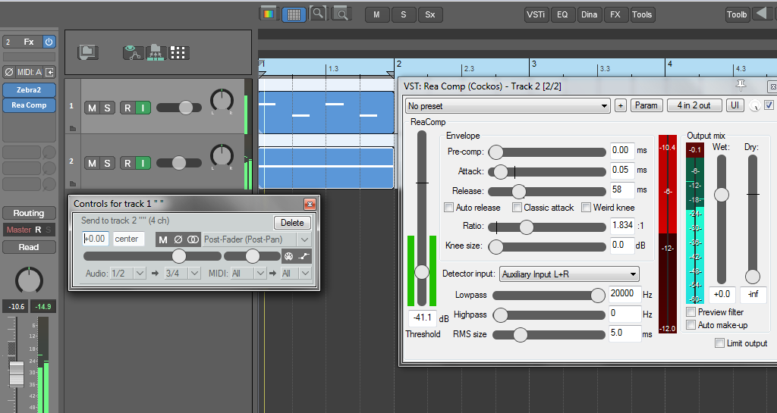The height and width of the screenshot is (413, 777).
Task: Click the pin icon on ReaComp window
Action: click(x=741, y=86)
